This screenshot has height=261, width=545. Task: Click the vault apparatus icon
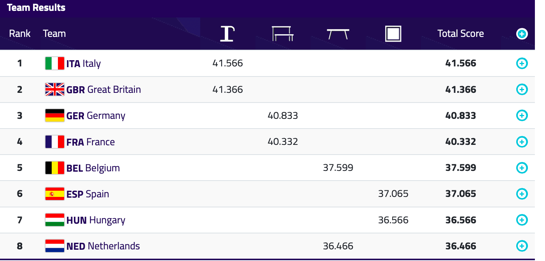227,34
